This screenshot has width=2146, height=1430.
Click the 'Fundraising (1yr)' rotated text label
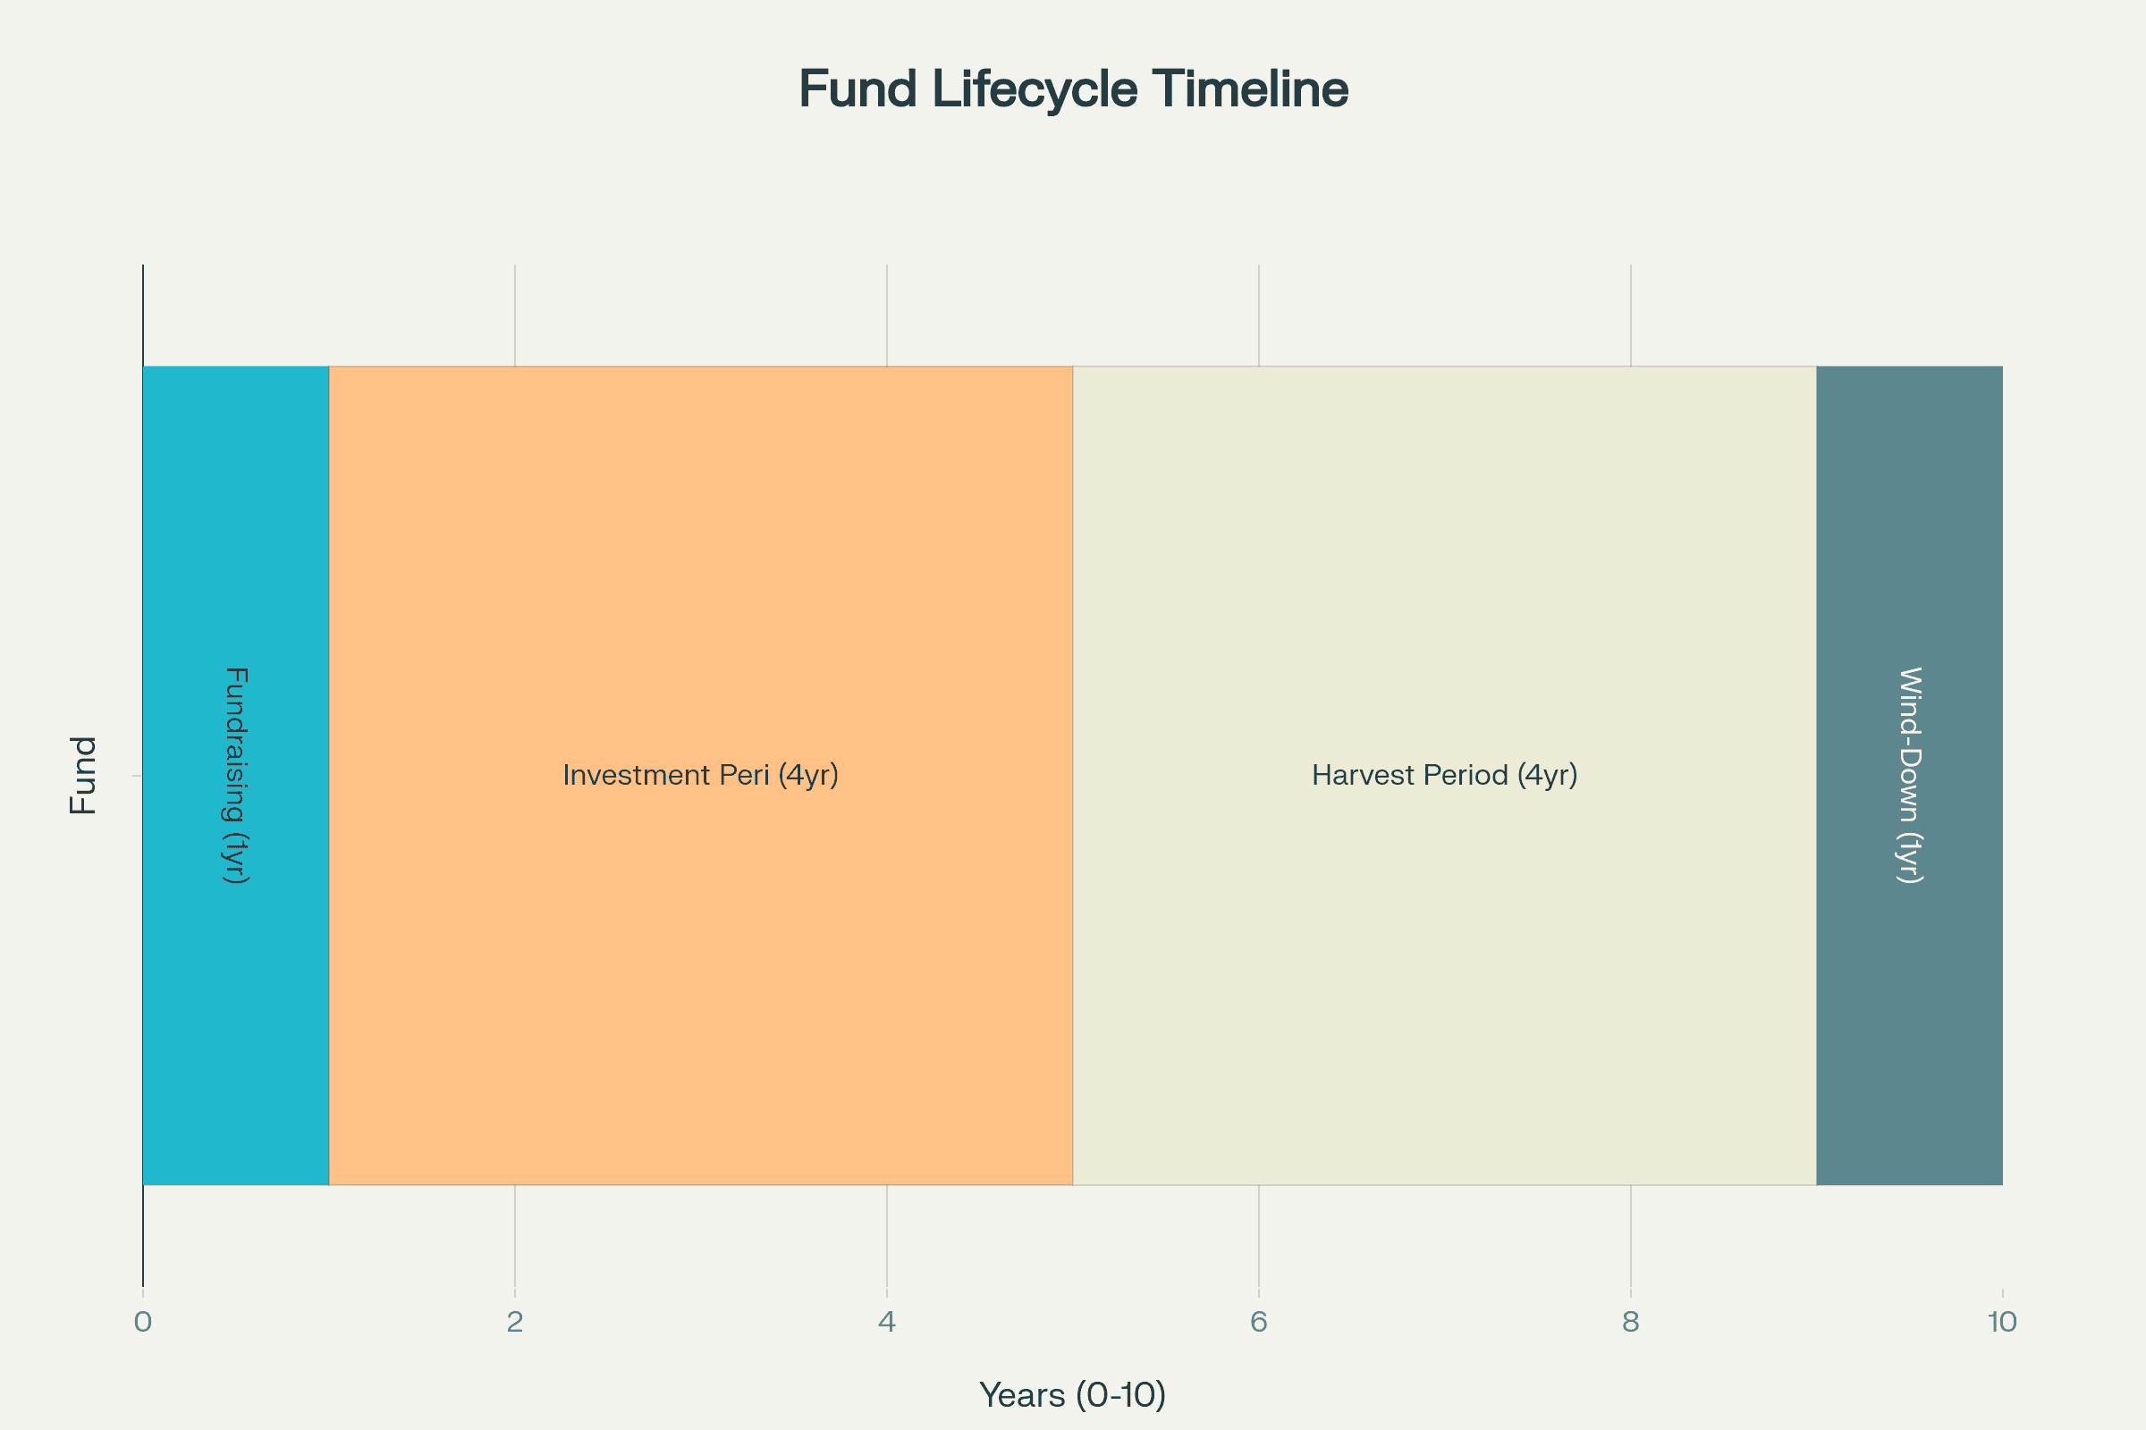[235, 775]
